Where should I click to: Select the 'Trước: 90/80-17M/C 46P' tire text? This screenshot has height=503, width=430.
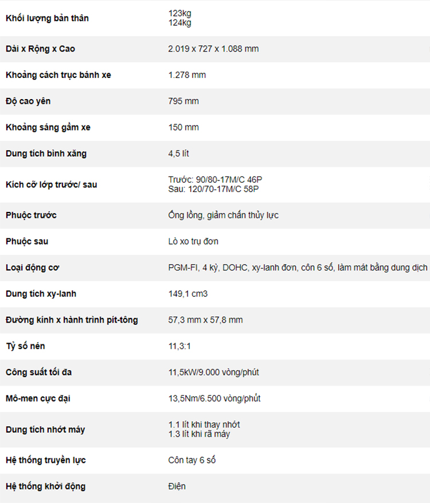point(215,180)
